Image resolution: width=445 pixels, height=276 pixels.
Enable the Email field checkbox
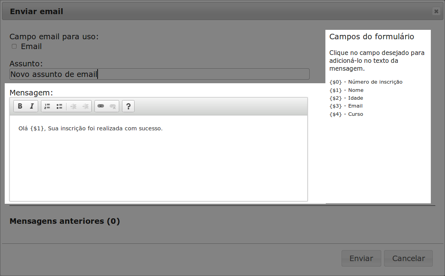[14, 46]
